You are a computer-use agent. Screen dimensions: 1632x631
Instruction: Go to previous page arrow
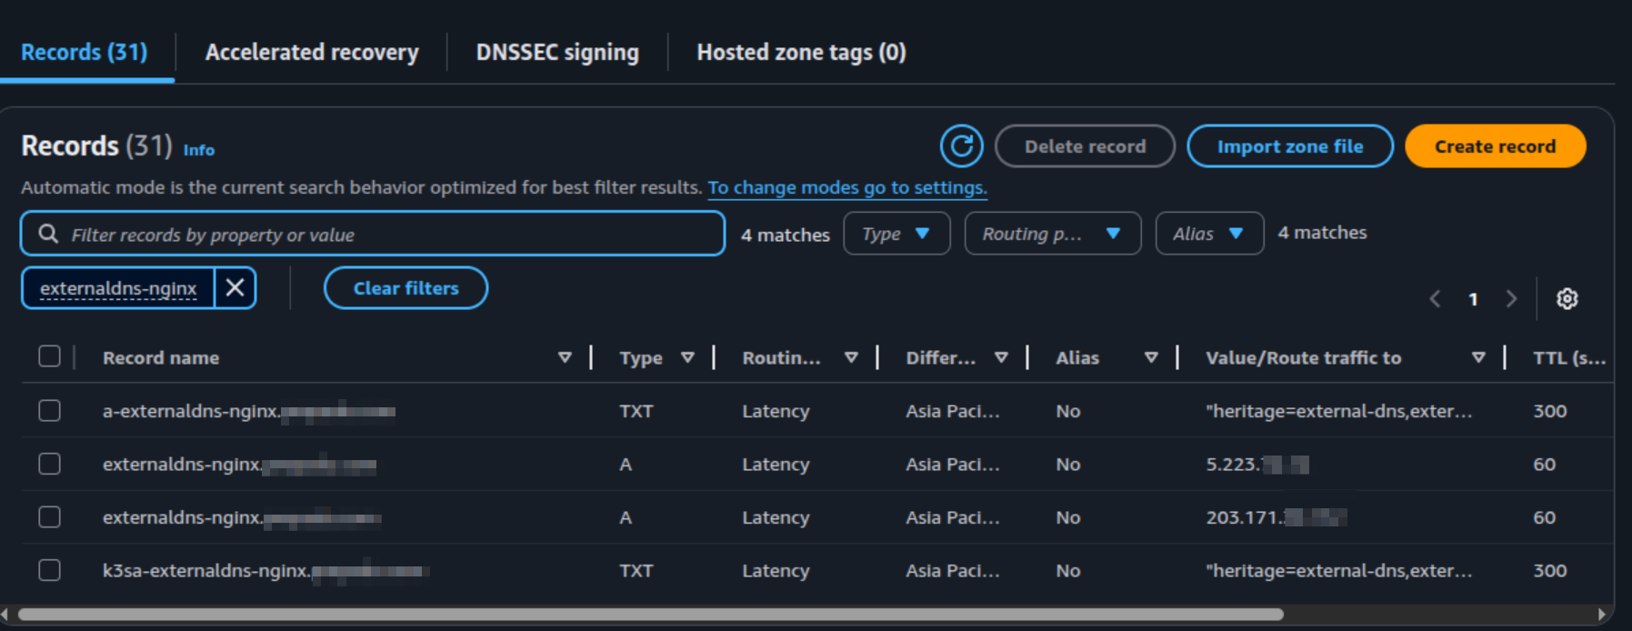(x=1435, y=299)
